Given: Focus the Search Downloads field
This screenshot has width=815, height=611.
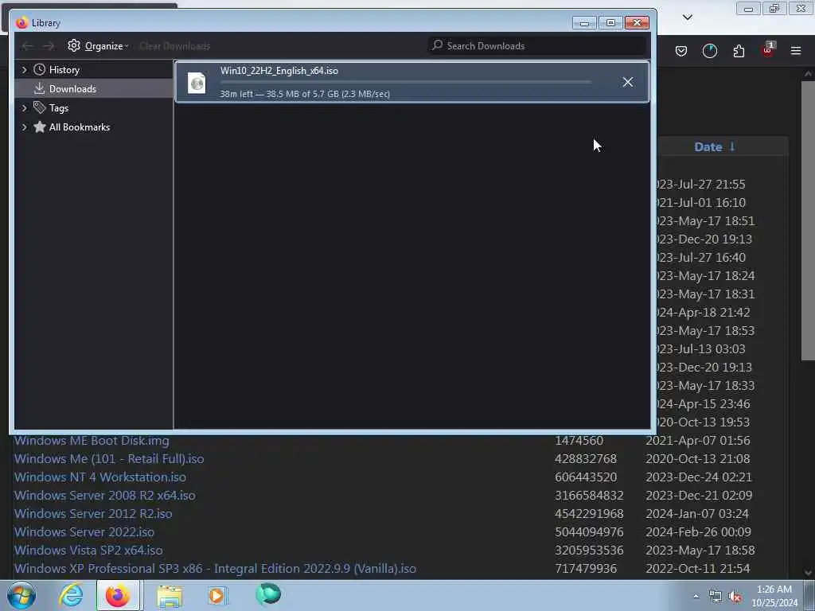Looking at the screenshot, I should pos(536,45).
